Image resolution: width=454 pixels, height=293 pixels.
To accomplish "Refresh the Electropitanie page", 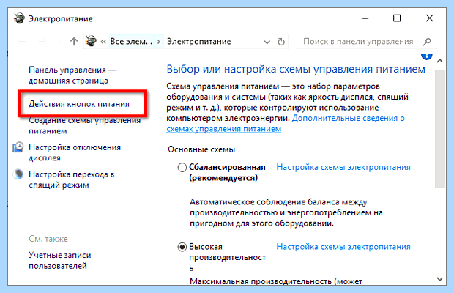I will [x=281, y=42].
